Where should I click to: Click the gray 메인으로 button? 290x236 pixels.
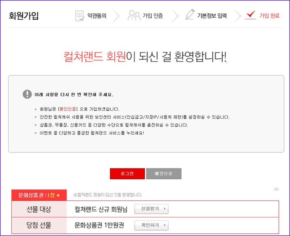coord(163,173)
